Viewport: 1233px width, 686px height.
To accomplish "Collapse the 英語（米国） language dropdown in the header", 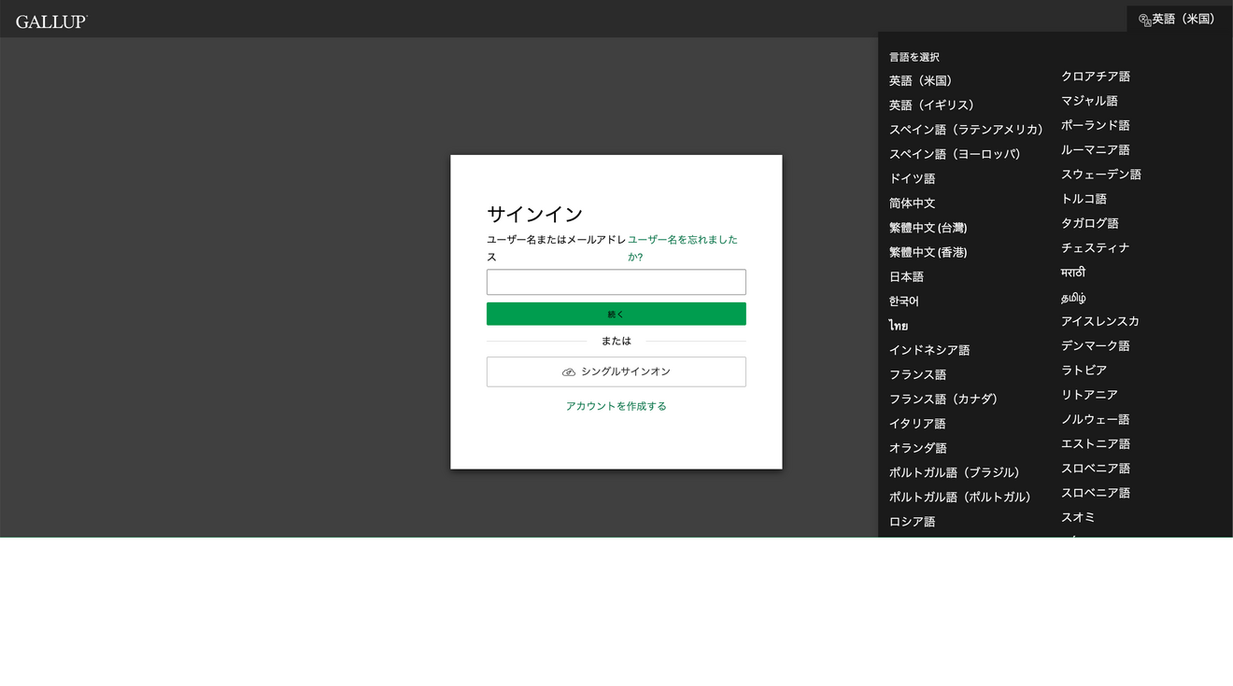I will point(1178,19).
